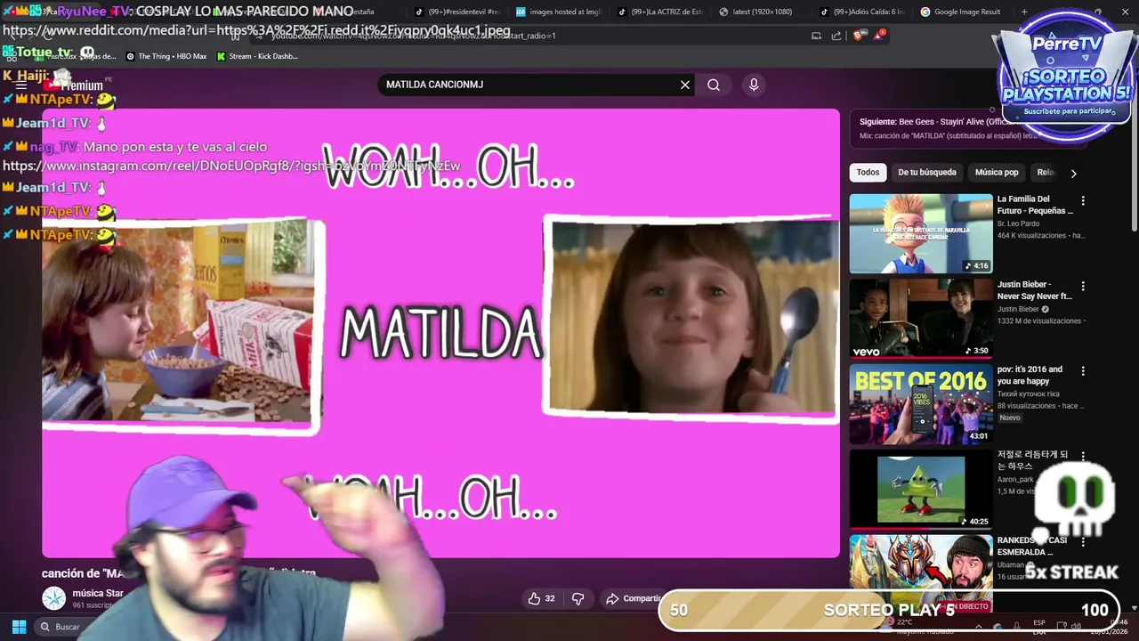Open Justin Bieber Never Say Never thumbnail

click(921, 319)
